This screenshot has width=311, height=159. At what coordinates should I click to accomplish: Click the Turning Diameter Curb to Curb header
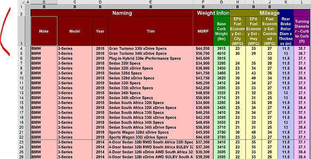click(x=302, y=31)
